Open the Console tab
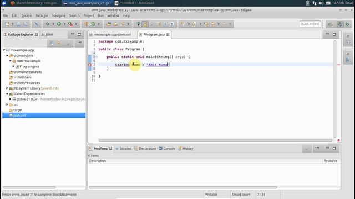The width and height of the screenshot is (355, 199). (167, 149)
